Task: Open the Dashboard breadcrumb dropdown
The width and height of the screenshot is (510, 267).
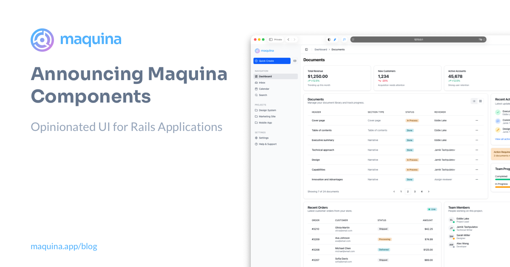Action: (320, 49)
